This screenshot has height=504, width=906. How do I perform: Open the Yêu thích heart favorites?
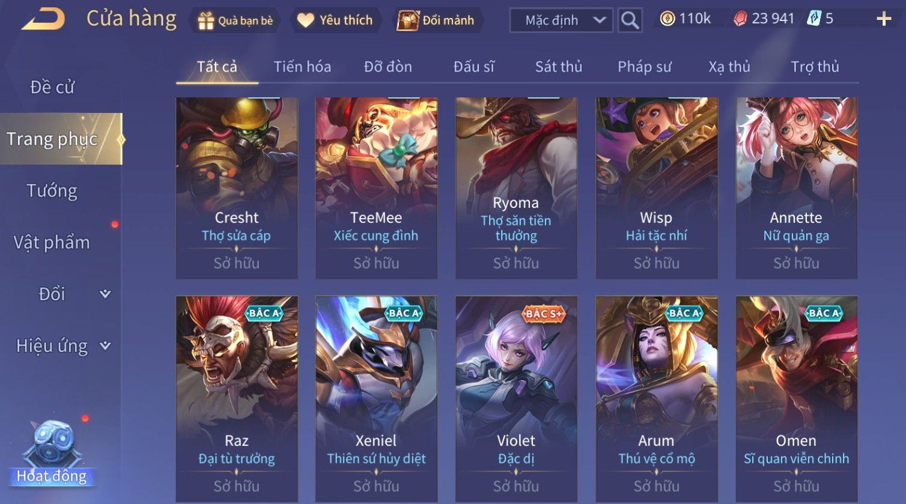click(x=335, y=20)
